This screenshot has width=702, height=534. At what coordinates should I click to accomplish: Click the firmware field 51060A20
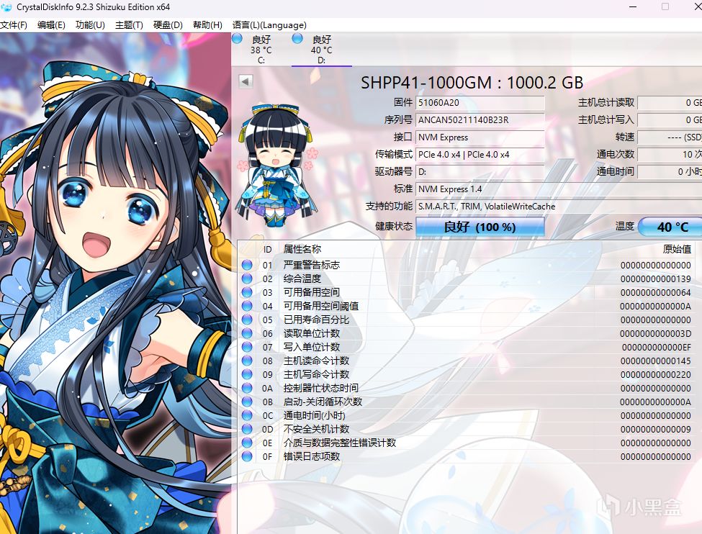click(x=480, y=102)
